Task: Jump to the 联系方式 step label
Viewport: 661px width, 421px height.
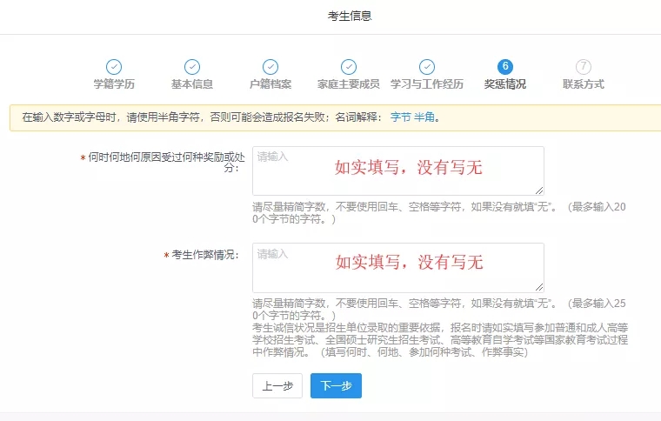Action: pos(584,84)
